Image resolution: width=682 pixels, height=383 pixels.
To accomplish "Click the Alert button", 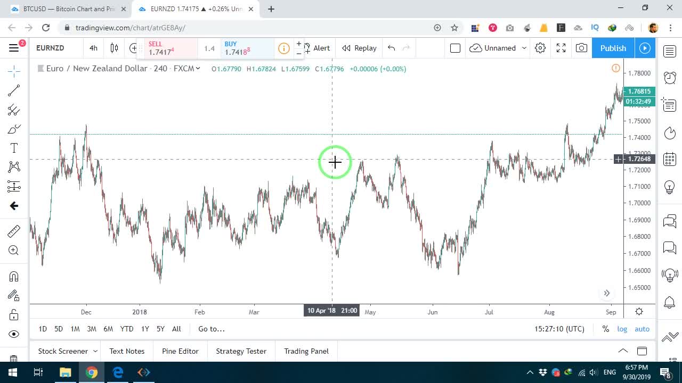I will (317, 48).
